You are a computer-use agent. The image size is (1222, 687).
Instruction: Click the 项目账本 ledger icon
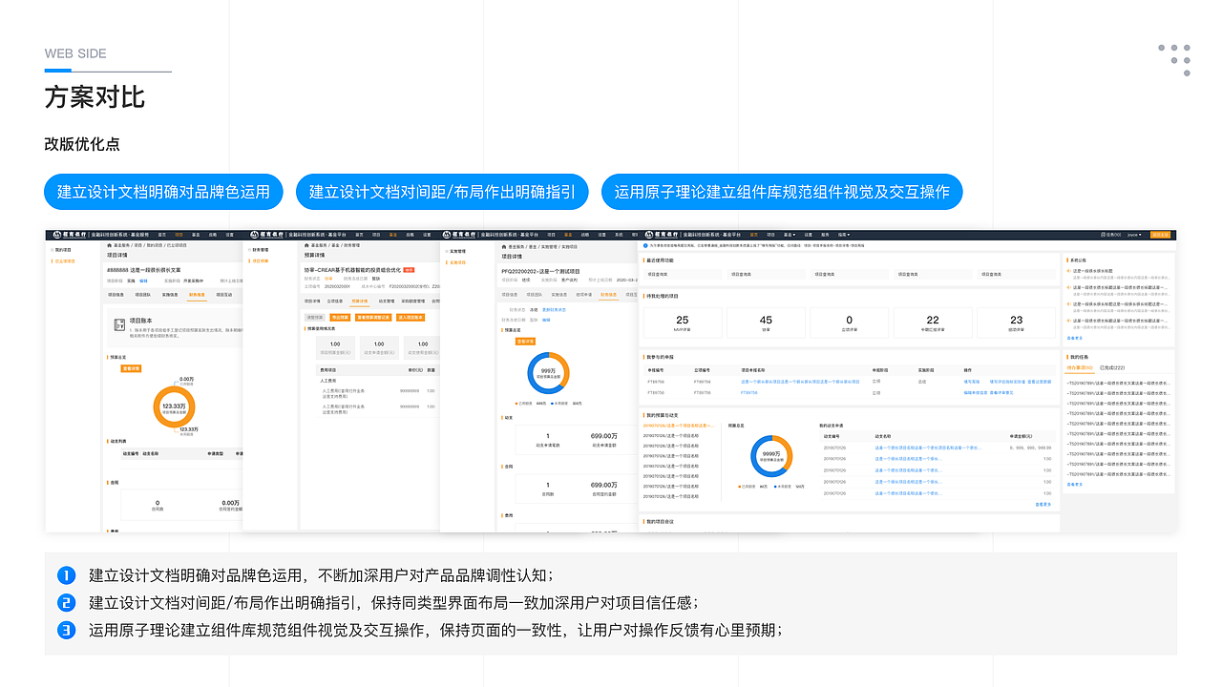click(121, 326)
